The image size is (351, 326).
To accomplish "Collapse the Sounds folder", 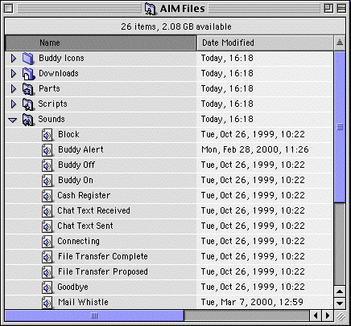I will [x=13, y=120].
